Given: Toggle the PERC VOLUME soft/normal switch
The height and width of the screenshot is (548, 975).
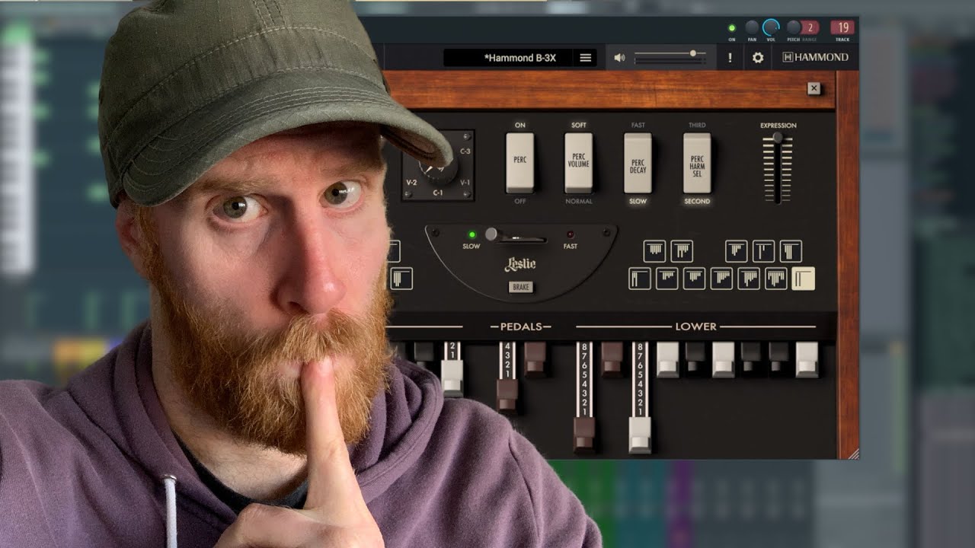Looking at the screenshot, I should coord(579,163).
